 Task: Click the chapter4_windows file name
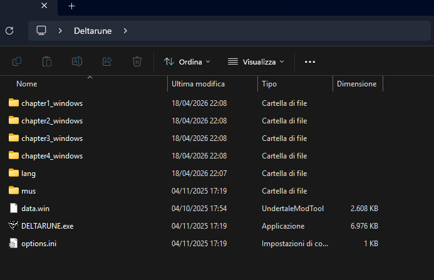(x=52, y=156)
